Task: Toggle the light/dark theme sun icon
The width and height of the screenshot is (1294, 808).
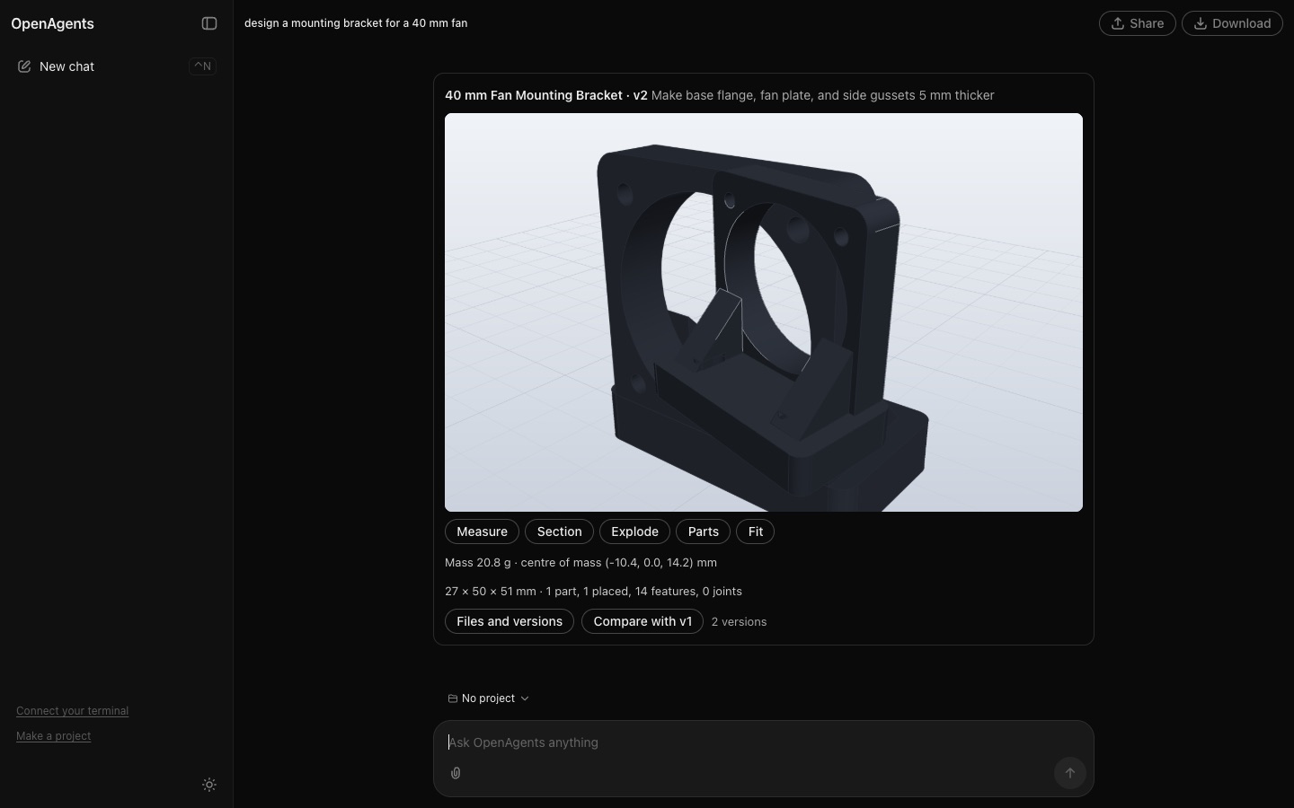Action: [209, 785]
